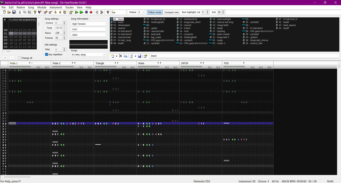Save the module with the floppy disk icon
The image size is (341, 183).
pos(14,12)
